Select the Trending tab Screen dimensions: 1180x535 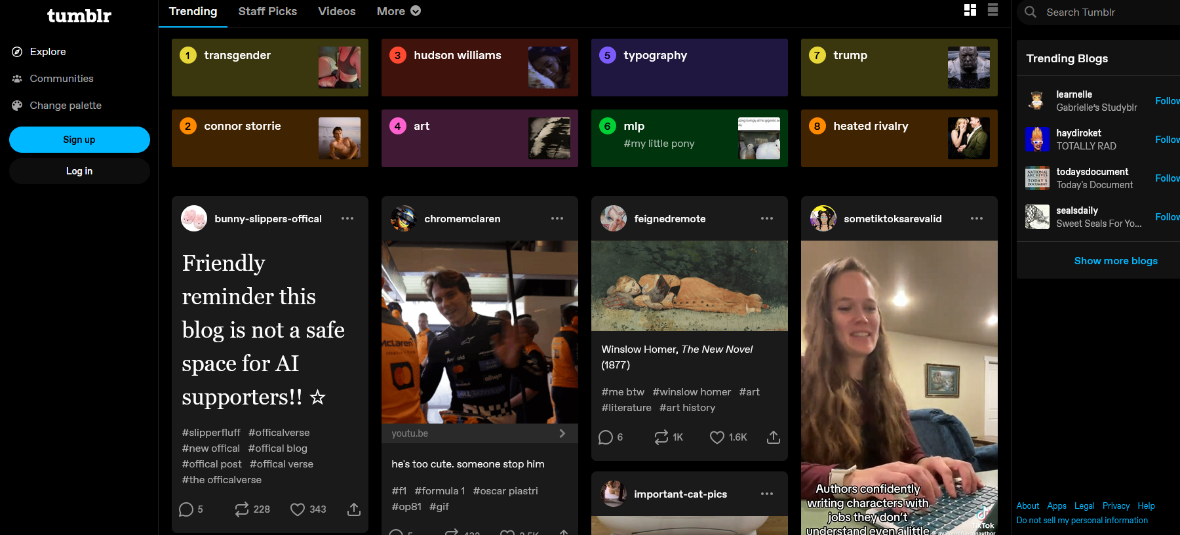click(x=193, y=11)
